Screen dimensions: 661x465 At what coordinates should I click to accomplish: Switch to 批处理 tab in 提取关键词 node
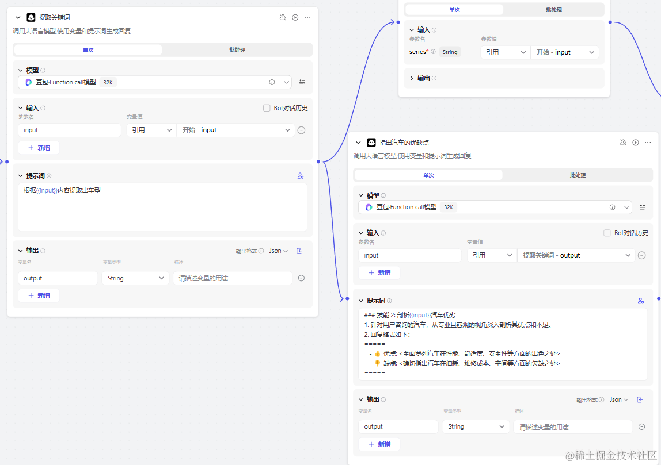tap(237, 49)
